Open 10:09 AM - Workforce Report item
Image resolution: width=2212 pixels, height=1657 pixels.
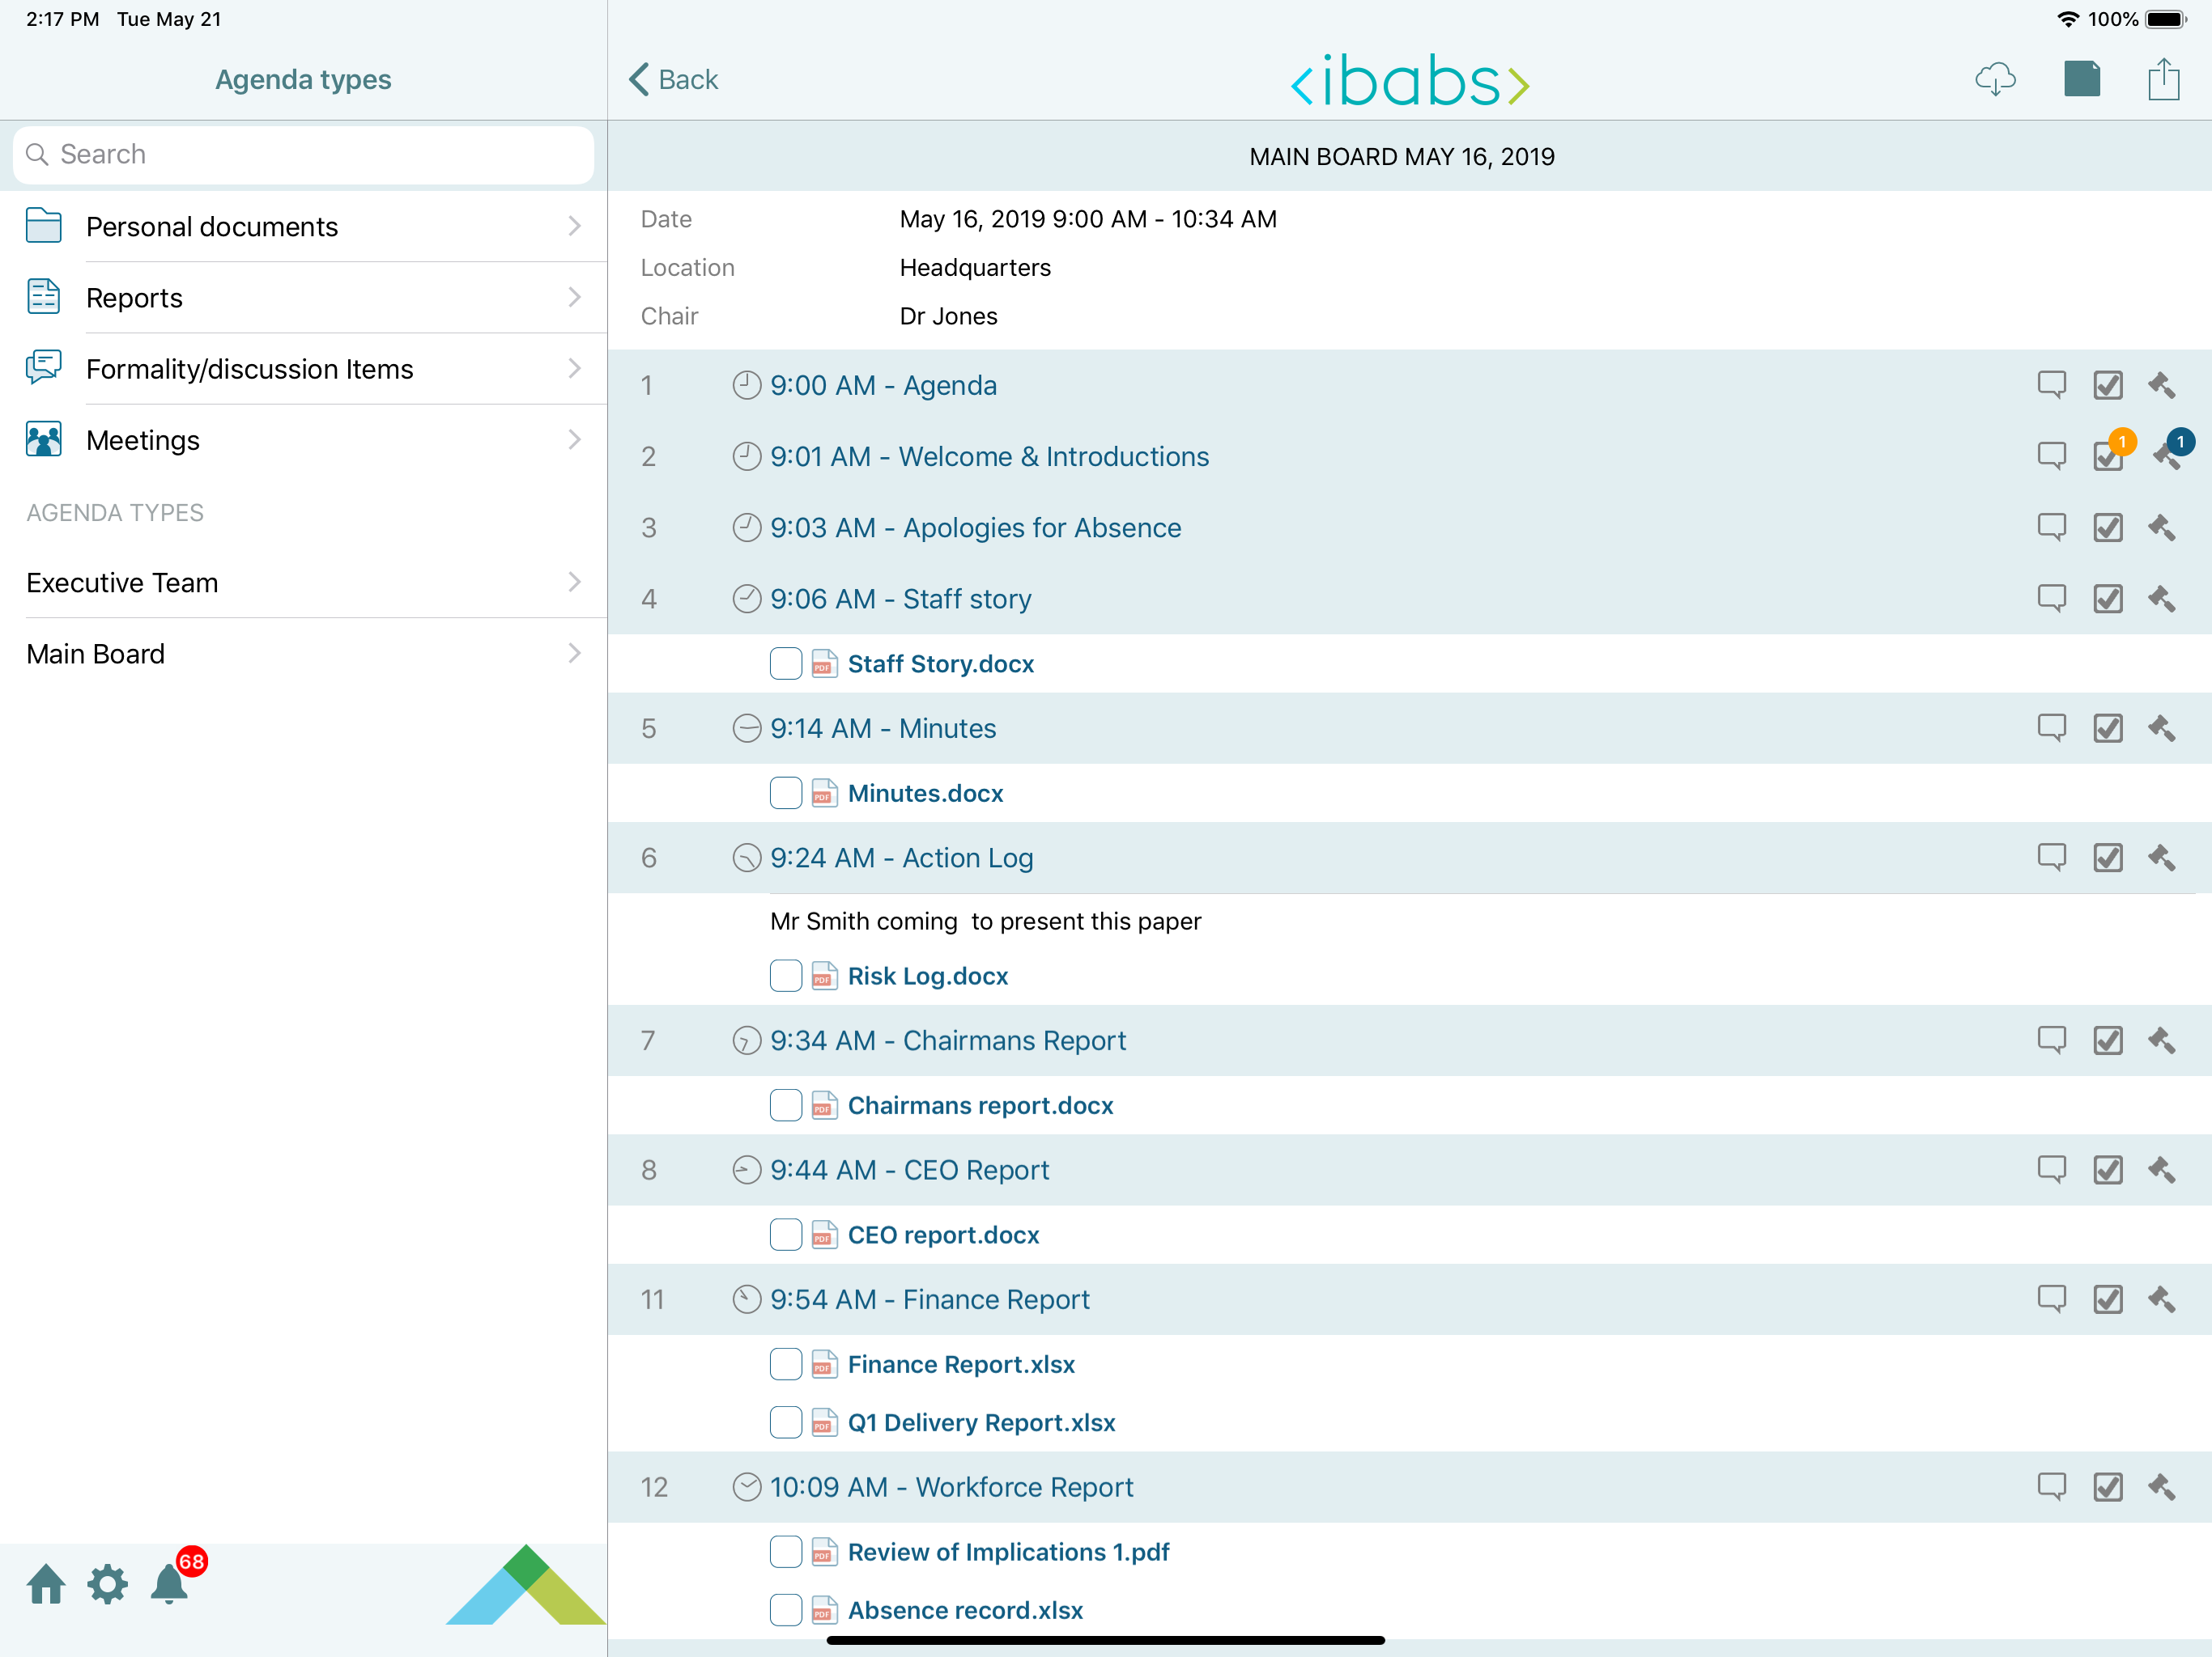(951, 1487)
